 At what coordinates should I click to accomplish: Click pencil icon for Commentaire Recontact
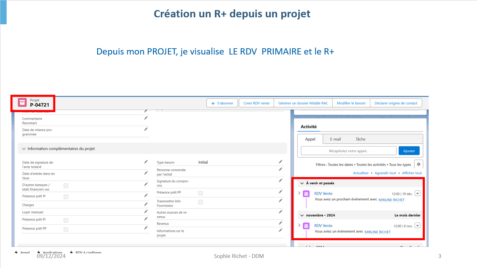(146, 118)
